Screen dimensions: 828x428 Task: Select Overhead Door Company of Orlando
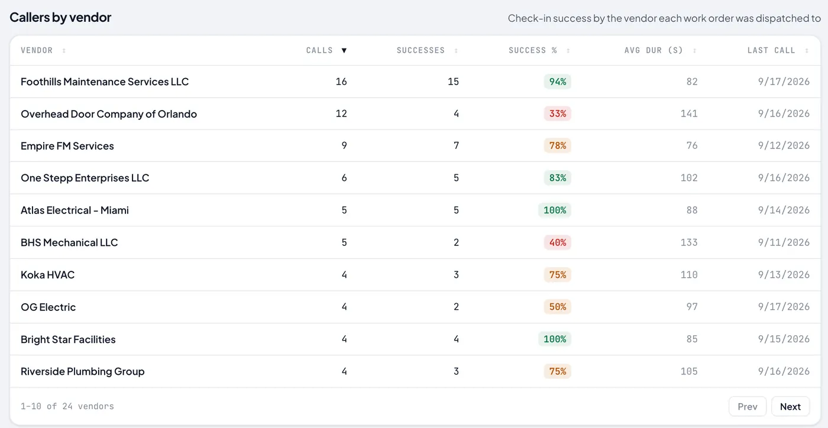coord(109,114)
